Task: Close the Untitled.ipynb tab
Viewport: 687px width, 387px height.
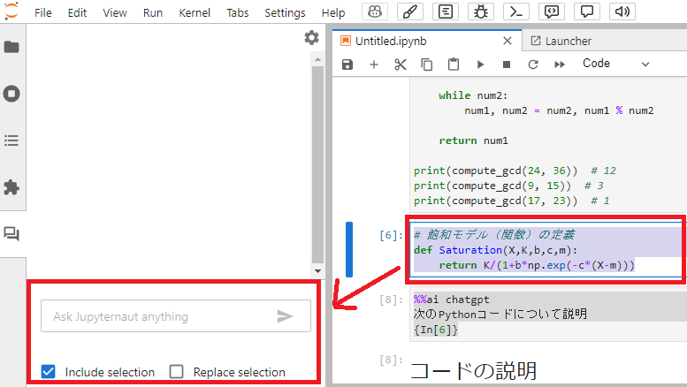Action: pyautogui.click(x=507, y=41)
